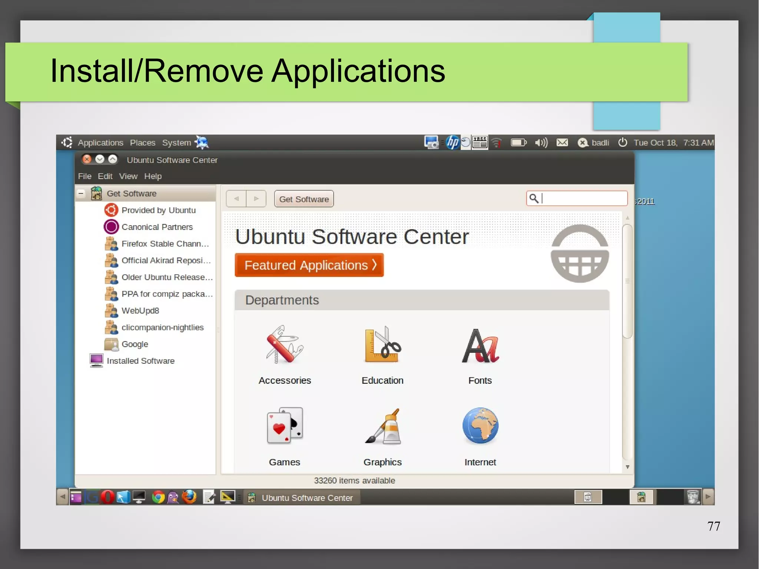Screen dimensions: 759x569
Task: Open the Places panel menu
Action: tap(142, 143)
